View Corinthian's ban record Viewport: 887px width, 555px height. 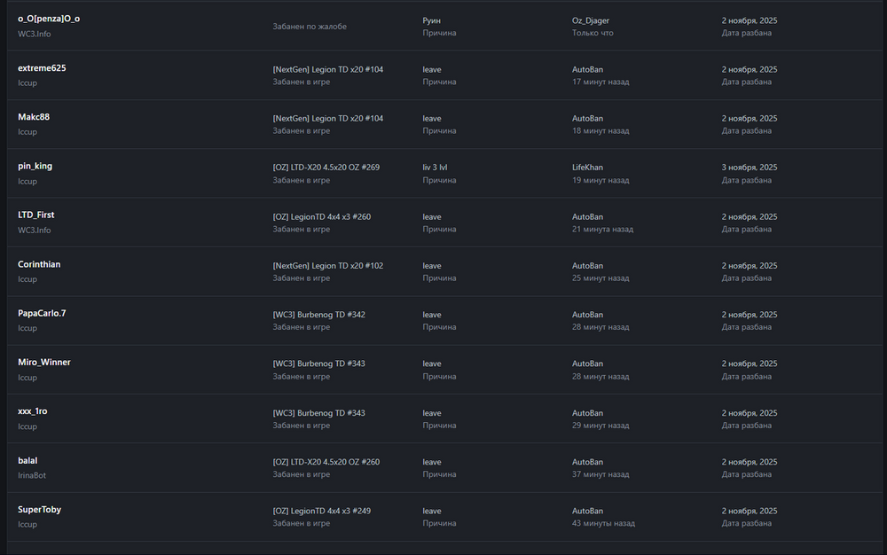39,264
